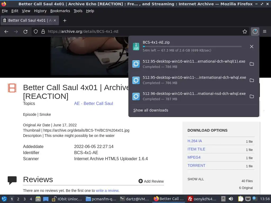Open the tracking protection shield icon
The image size is (271, 203).
[36, 31]
